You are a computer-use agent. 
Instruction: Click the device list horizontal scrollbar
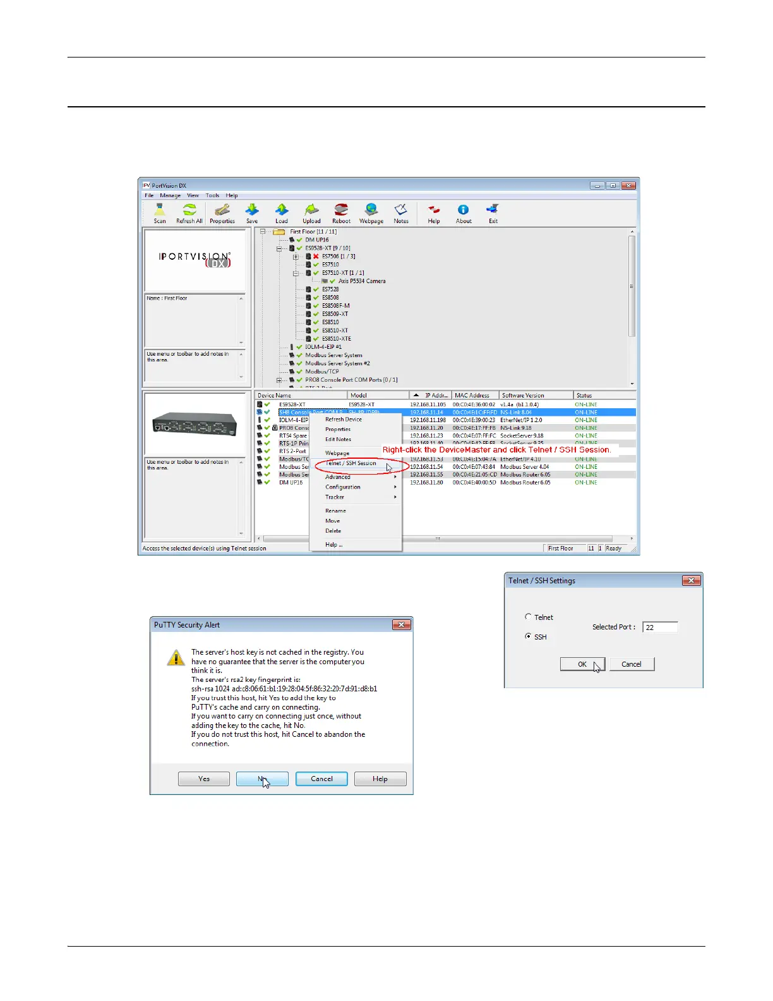[x=445, y=539]
